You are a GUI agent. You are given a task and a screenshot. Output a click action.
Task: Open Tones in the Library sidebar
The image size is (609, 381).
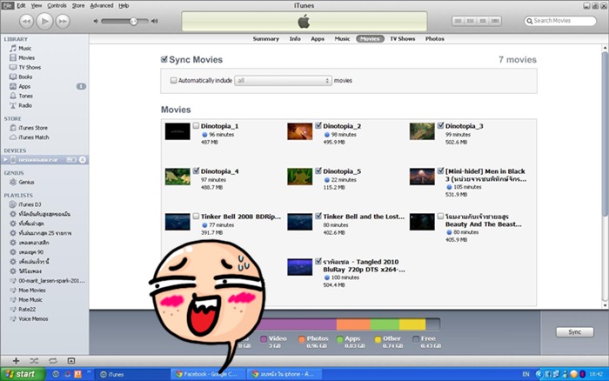(25, 96)
